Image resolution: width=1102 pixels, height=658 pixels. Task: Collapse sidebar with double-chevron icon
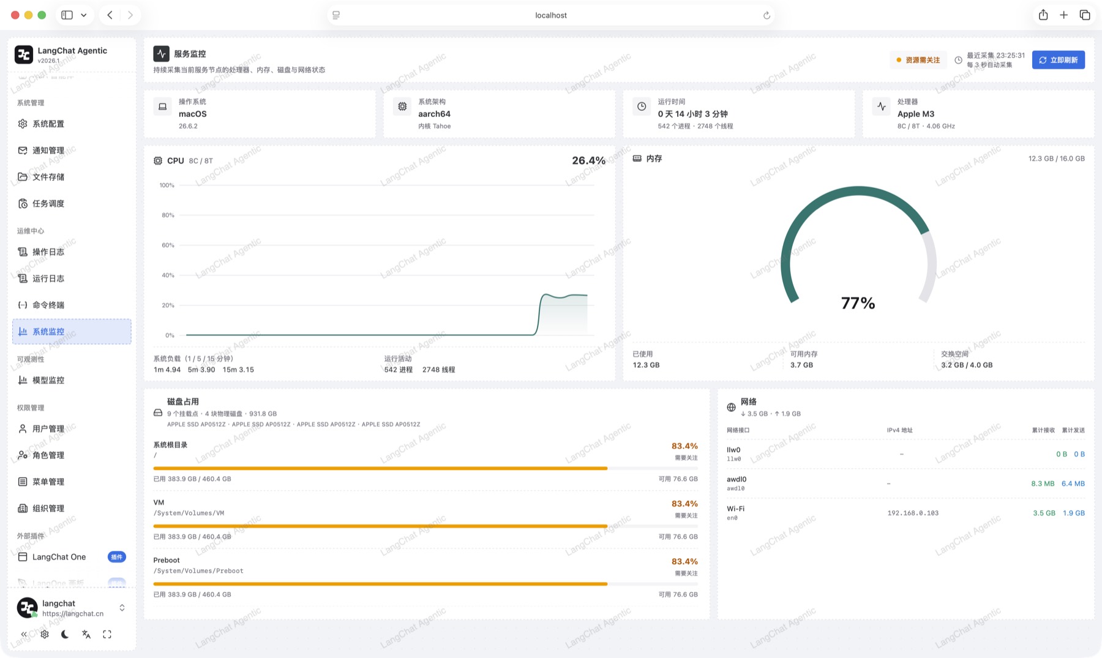click(x=24, y=634)
